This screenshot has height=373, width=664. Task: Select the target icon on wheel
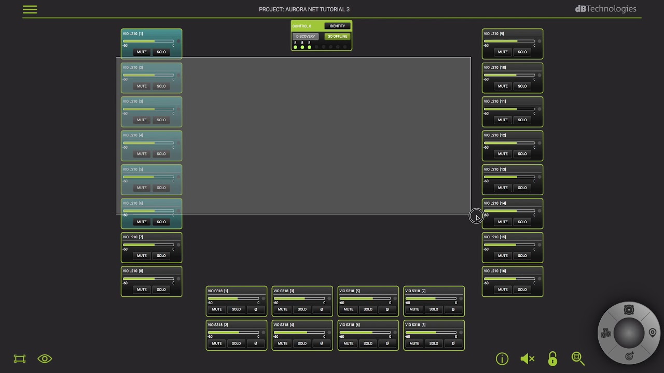point(629,356)
